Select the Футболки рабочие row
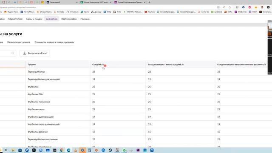The image size is (272, 153). coord(38,132)
